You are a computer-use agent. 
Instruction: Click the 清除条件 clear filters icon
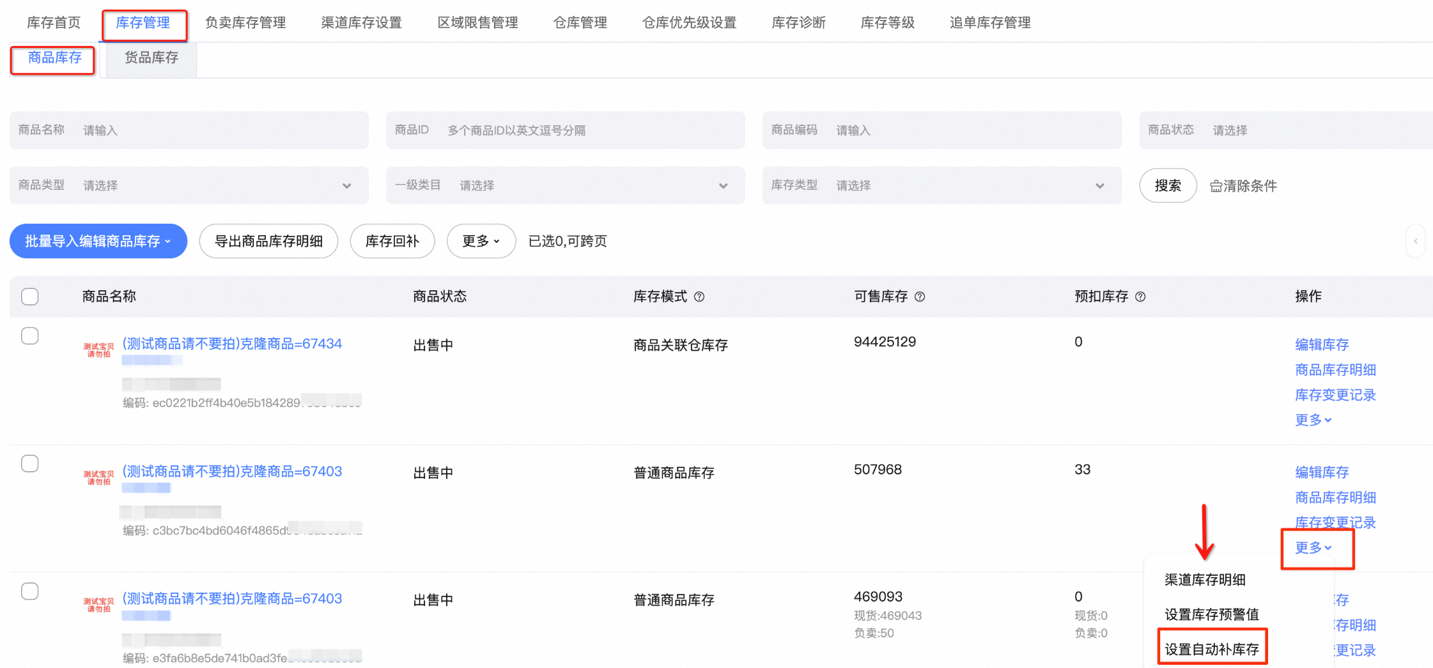pyautogui.click(x=1216, y=186)
